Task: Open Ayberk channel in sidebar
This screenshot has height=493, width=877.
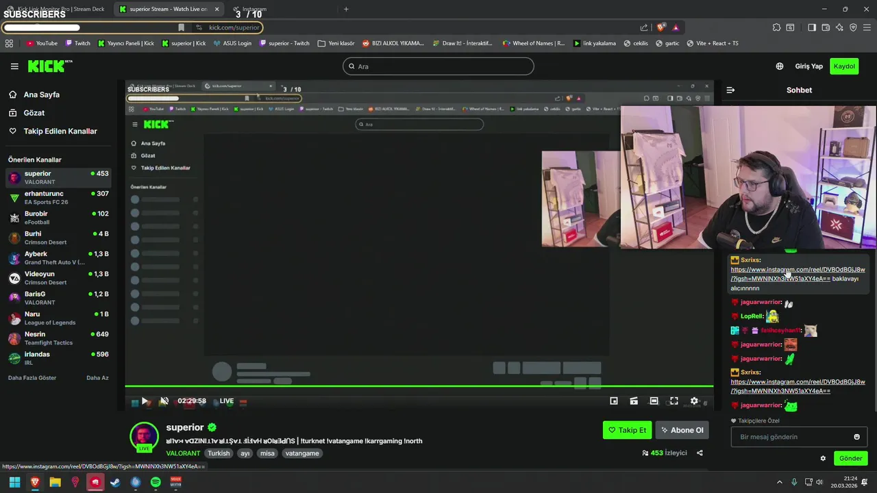Action: point(58,258)
